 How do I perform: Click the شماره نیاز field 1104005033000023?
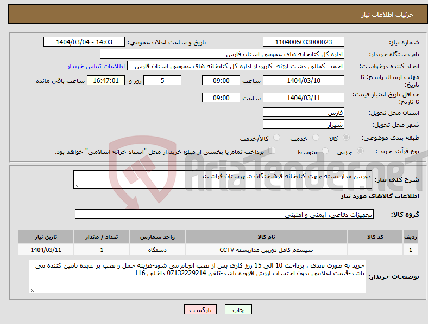coord(303,42)
